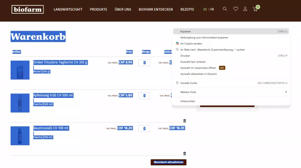Open Weitere Tools menu entry
Screen dimensions: 301x168
tap(231, 92)
